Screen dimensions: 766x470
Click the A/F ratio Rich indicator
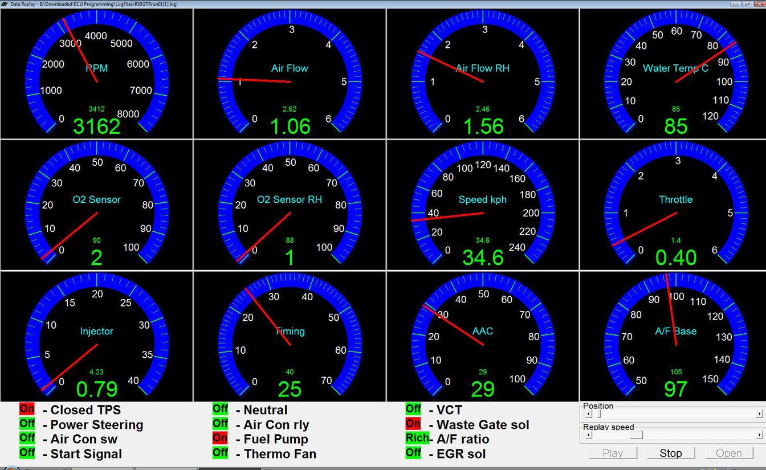point(417,438)
